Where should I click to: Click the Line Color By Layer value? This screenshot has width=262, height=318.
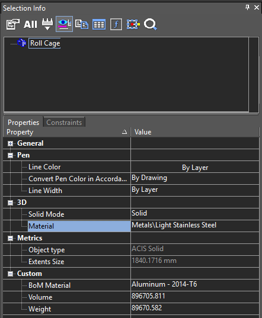195,168
